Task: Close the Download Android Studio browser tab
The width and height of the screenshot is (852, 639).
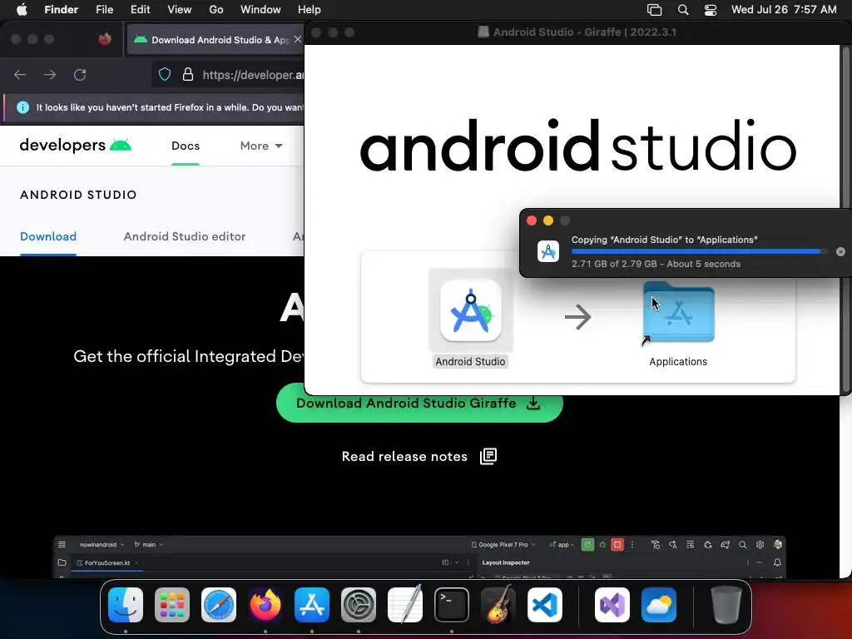Action: 297,39
